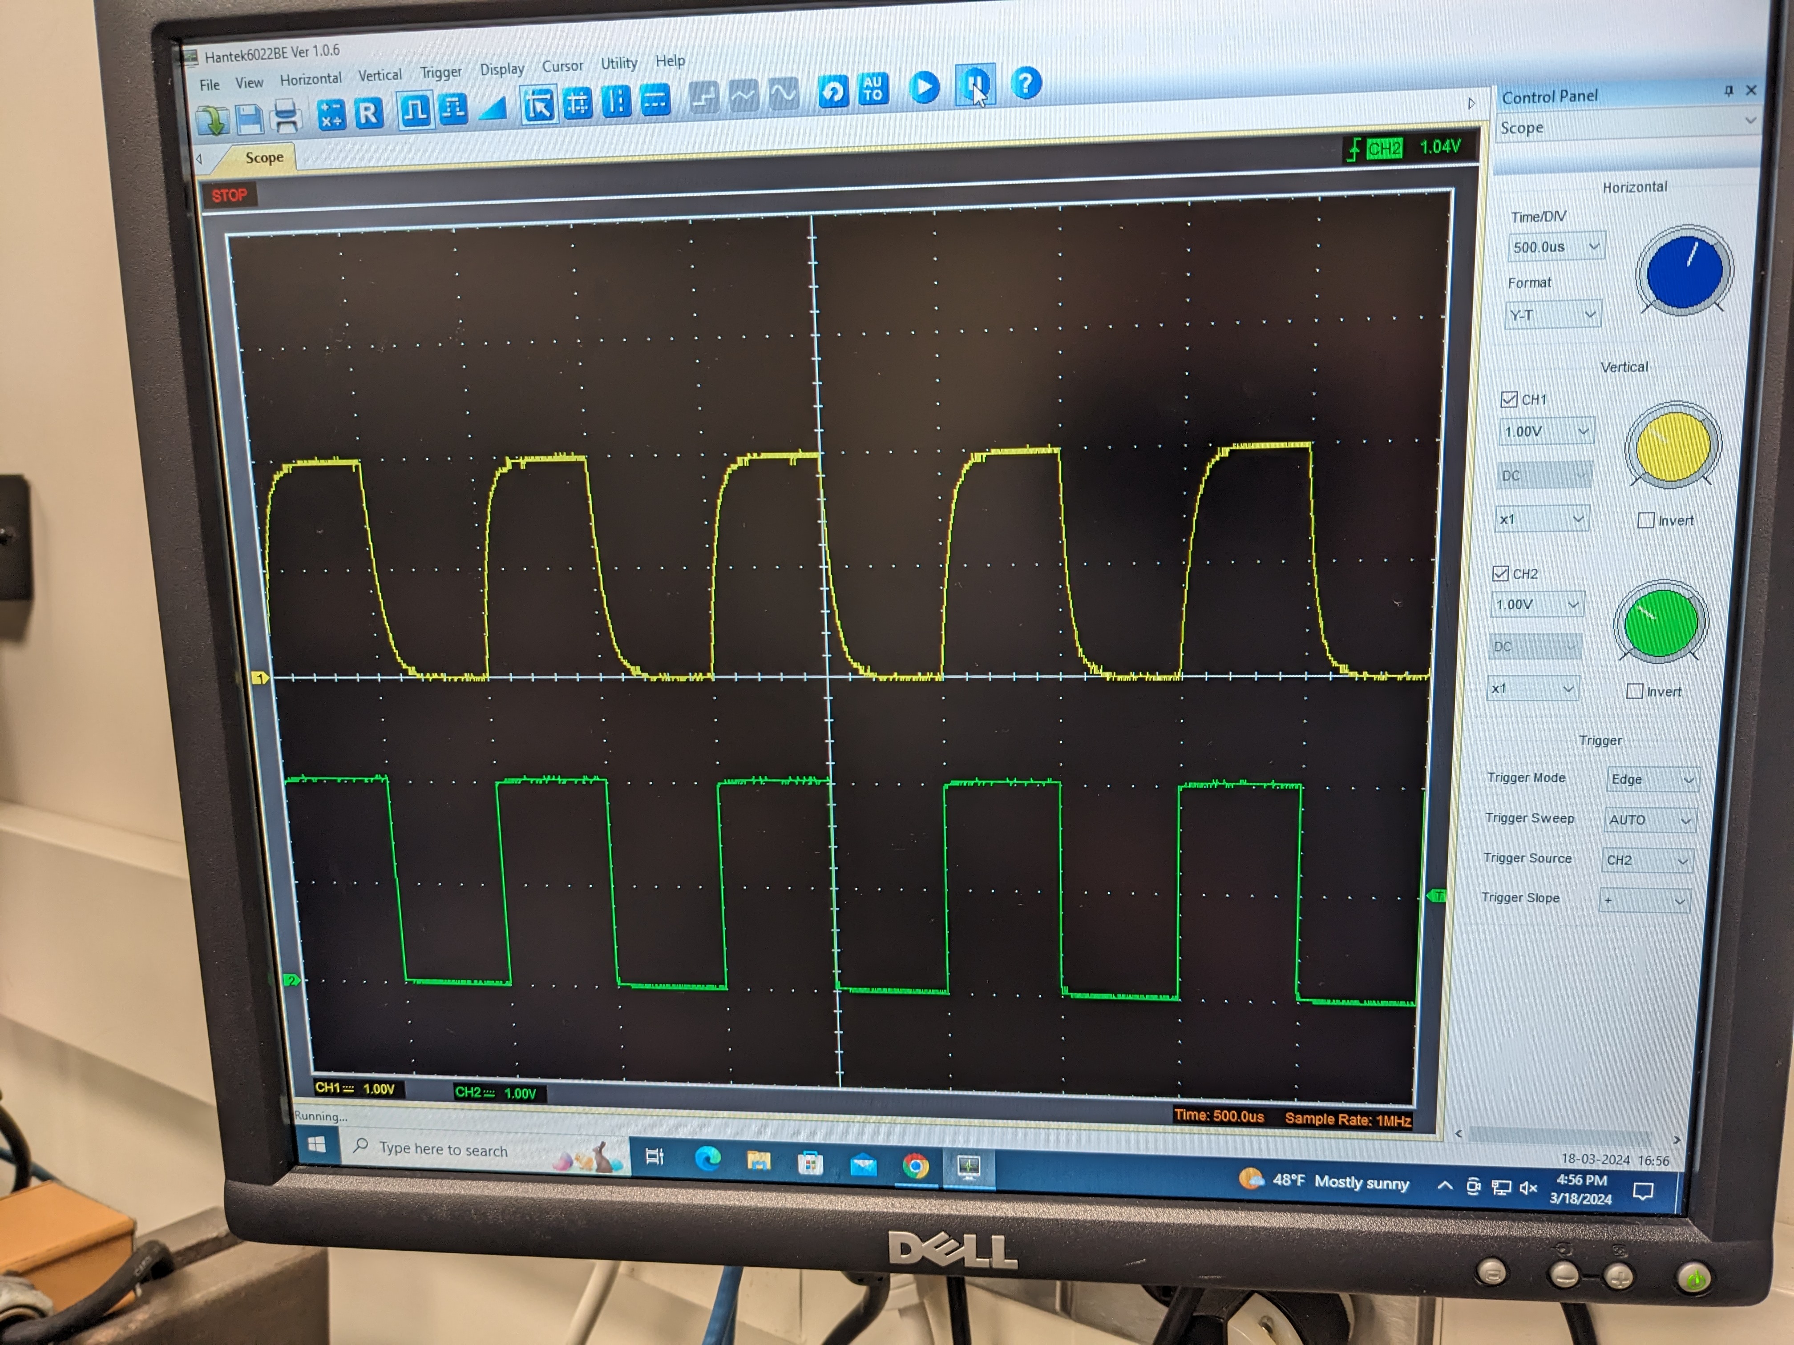Click the sine interpolation icon
This screenshot has height=1345, width=1794.
click(783, 94)
